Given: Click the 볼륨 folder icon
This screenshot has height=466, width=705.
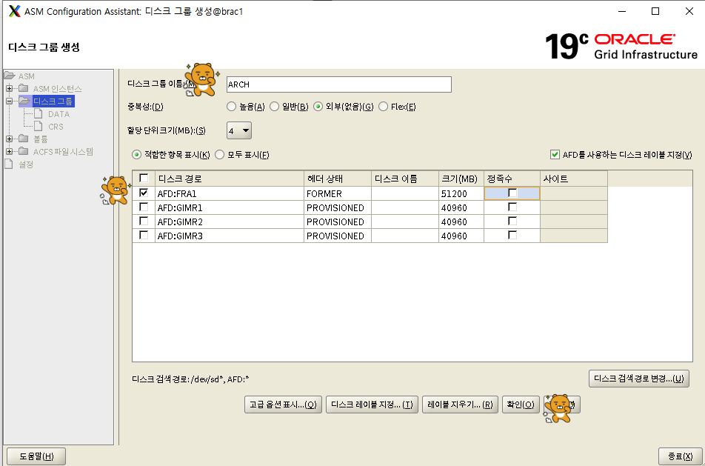Looking at the screenshot, I should pos(24,139).
